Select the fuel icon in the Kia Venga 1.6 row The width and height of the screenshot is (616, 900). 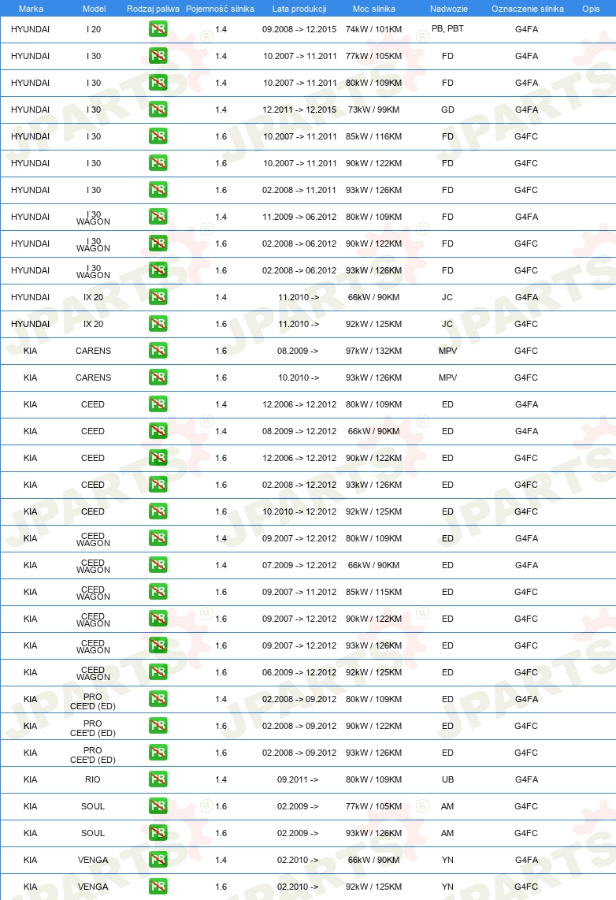point(158,887)
